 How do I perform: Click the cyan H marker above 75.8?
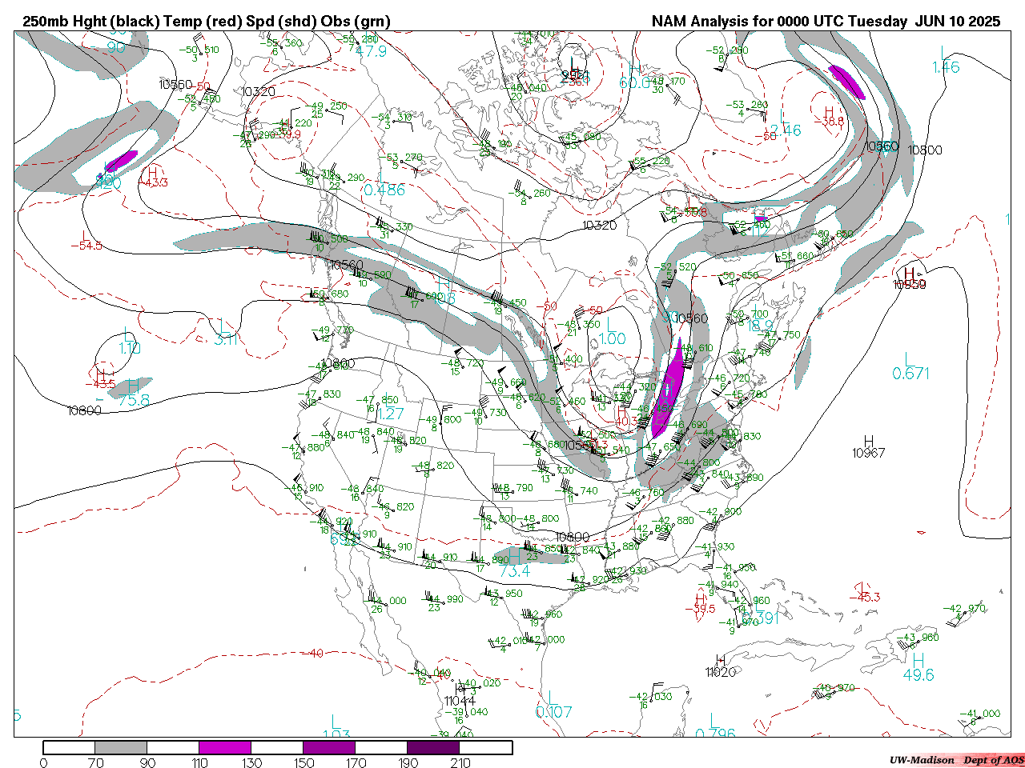pos(134,386)
